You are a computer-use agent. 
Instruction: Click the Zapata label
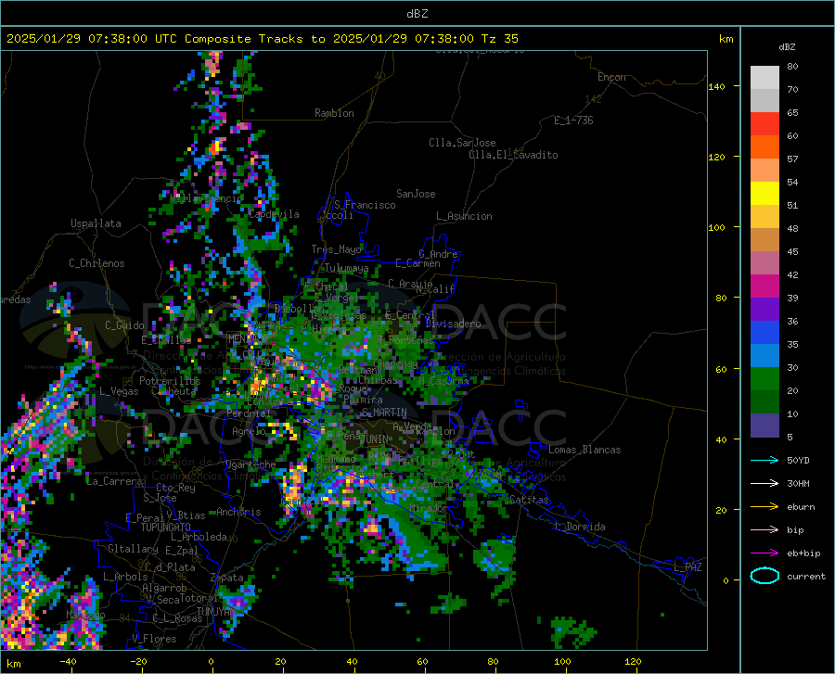[x=227, y=578]
